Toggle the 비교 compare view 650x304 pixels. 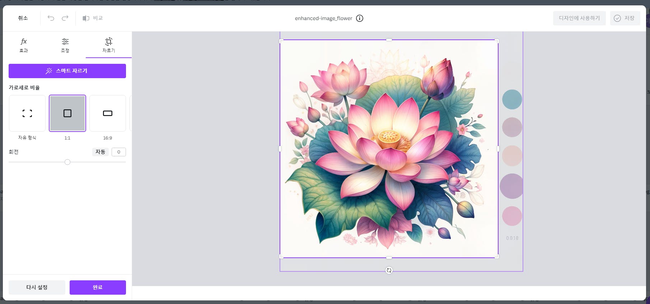point(93,18)
